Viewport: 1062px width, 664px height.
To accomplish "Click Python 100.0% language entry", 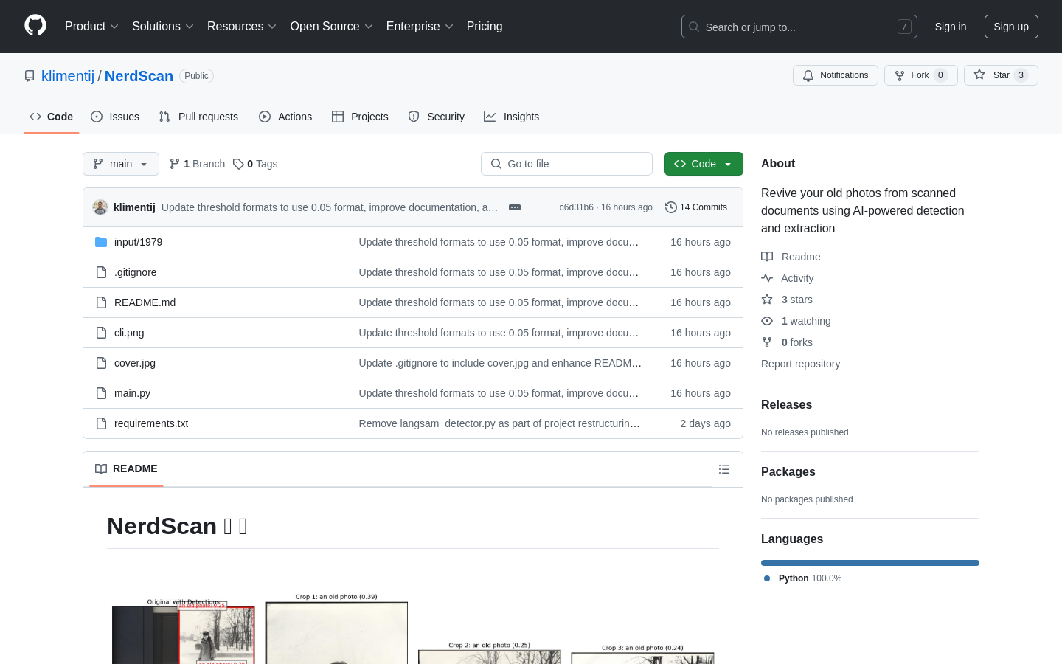I will (x=803, y=578).
